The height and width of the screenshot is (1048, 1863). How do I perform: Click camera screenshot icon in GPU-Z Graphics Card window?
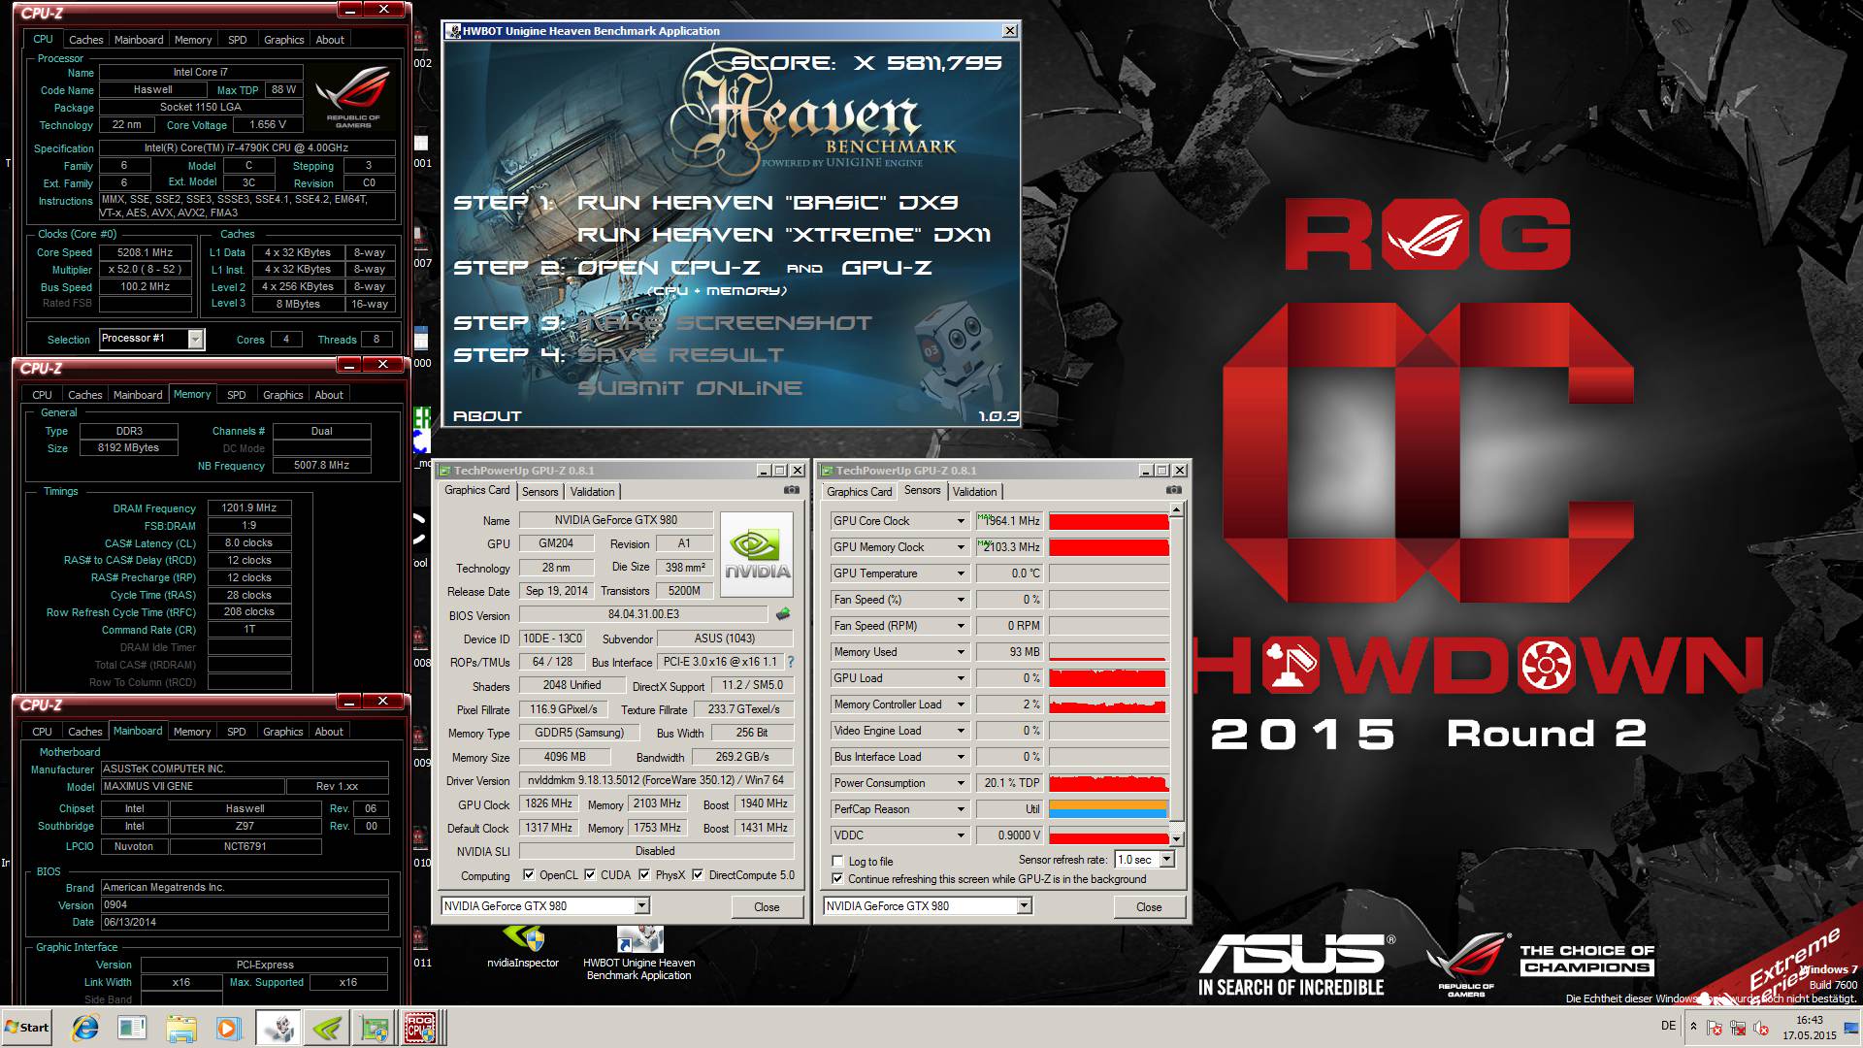pyautogui.click(x=792, y=490)
